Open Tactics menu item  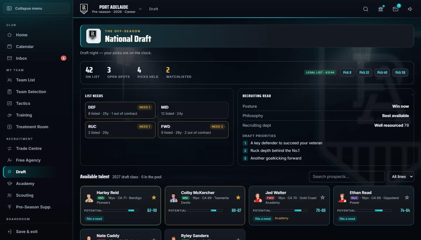click(36, 103)
